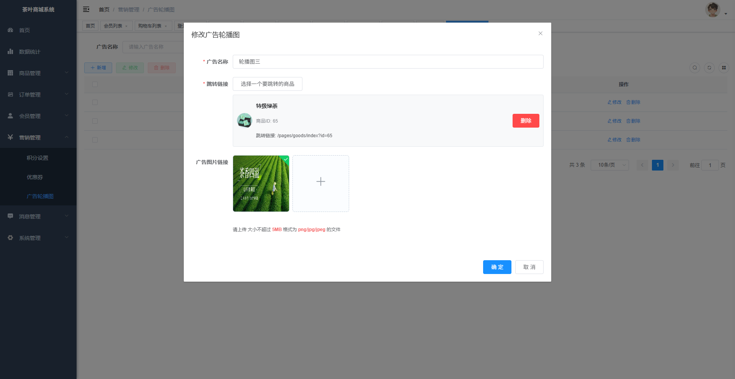
Task: Open the dashboard 首页 in sidebar
Action: pos(24,30)
